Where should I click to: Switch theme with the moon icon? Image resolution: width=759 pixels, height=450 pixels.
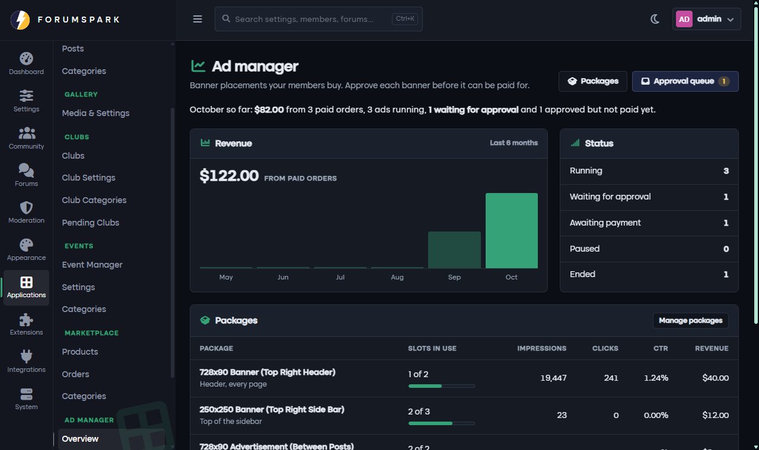click(655, 19)
